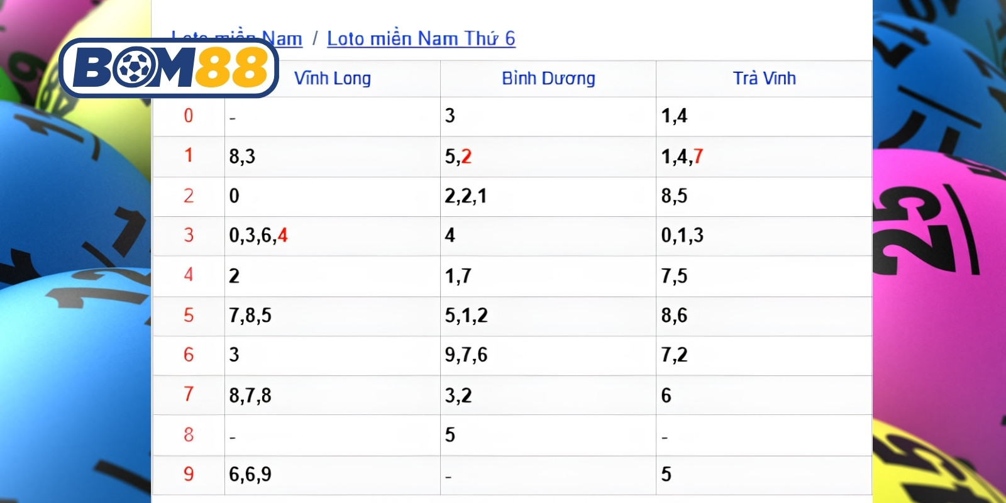1006x503 pixels.
Task: Select the Trà Vinh column header
Action: [x=764, y=79]
